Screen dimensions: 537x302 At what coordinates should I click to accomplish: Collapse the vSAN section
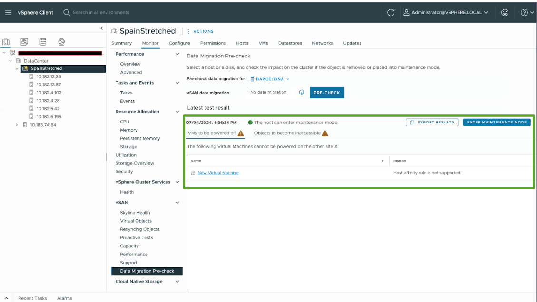[177, 203]
